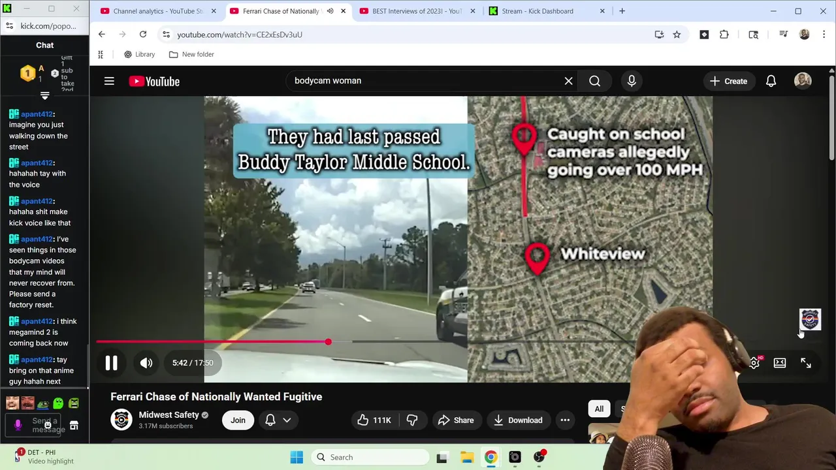
Task: Reload the YouTube page
Action: tap(142, 35)
